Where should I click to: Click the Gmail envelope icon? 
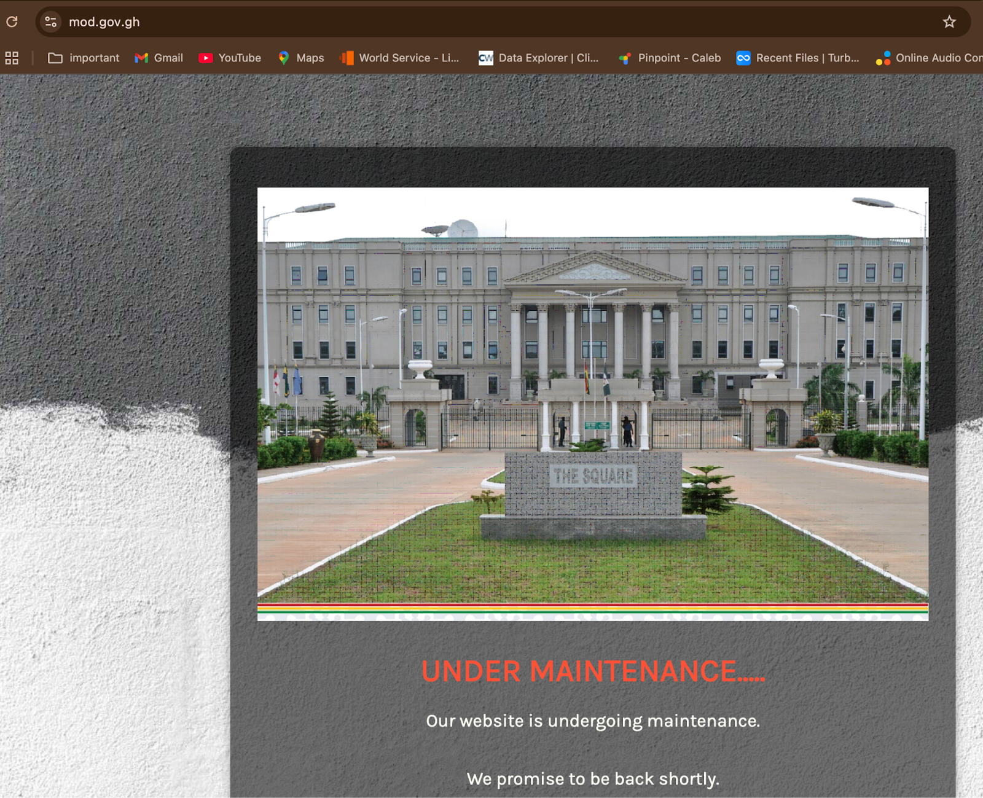141,58
